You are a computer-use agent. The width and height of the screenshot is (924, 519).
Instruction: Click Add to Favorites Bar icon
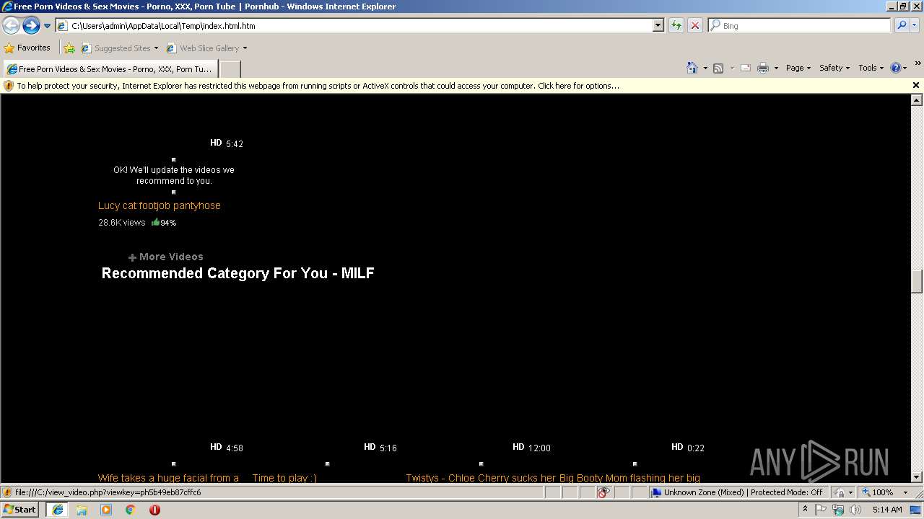pyautogui.click(x=69, y=48)
